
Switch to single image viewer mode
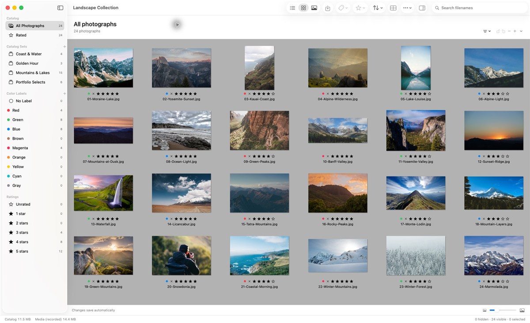pyautogui.click(x=314, y=8)
